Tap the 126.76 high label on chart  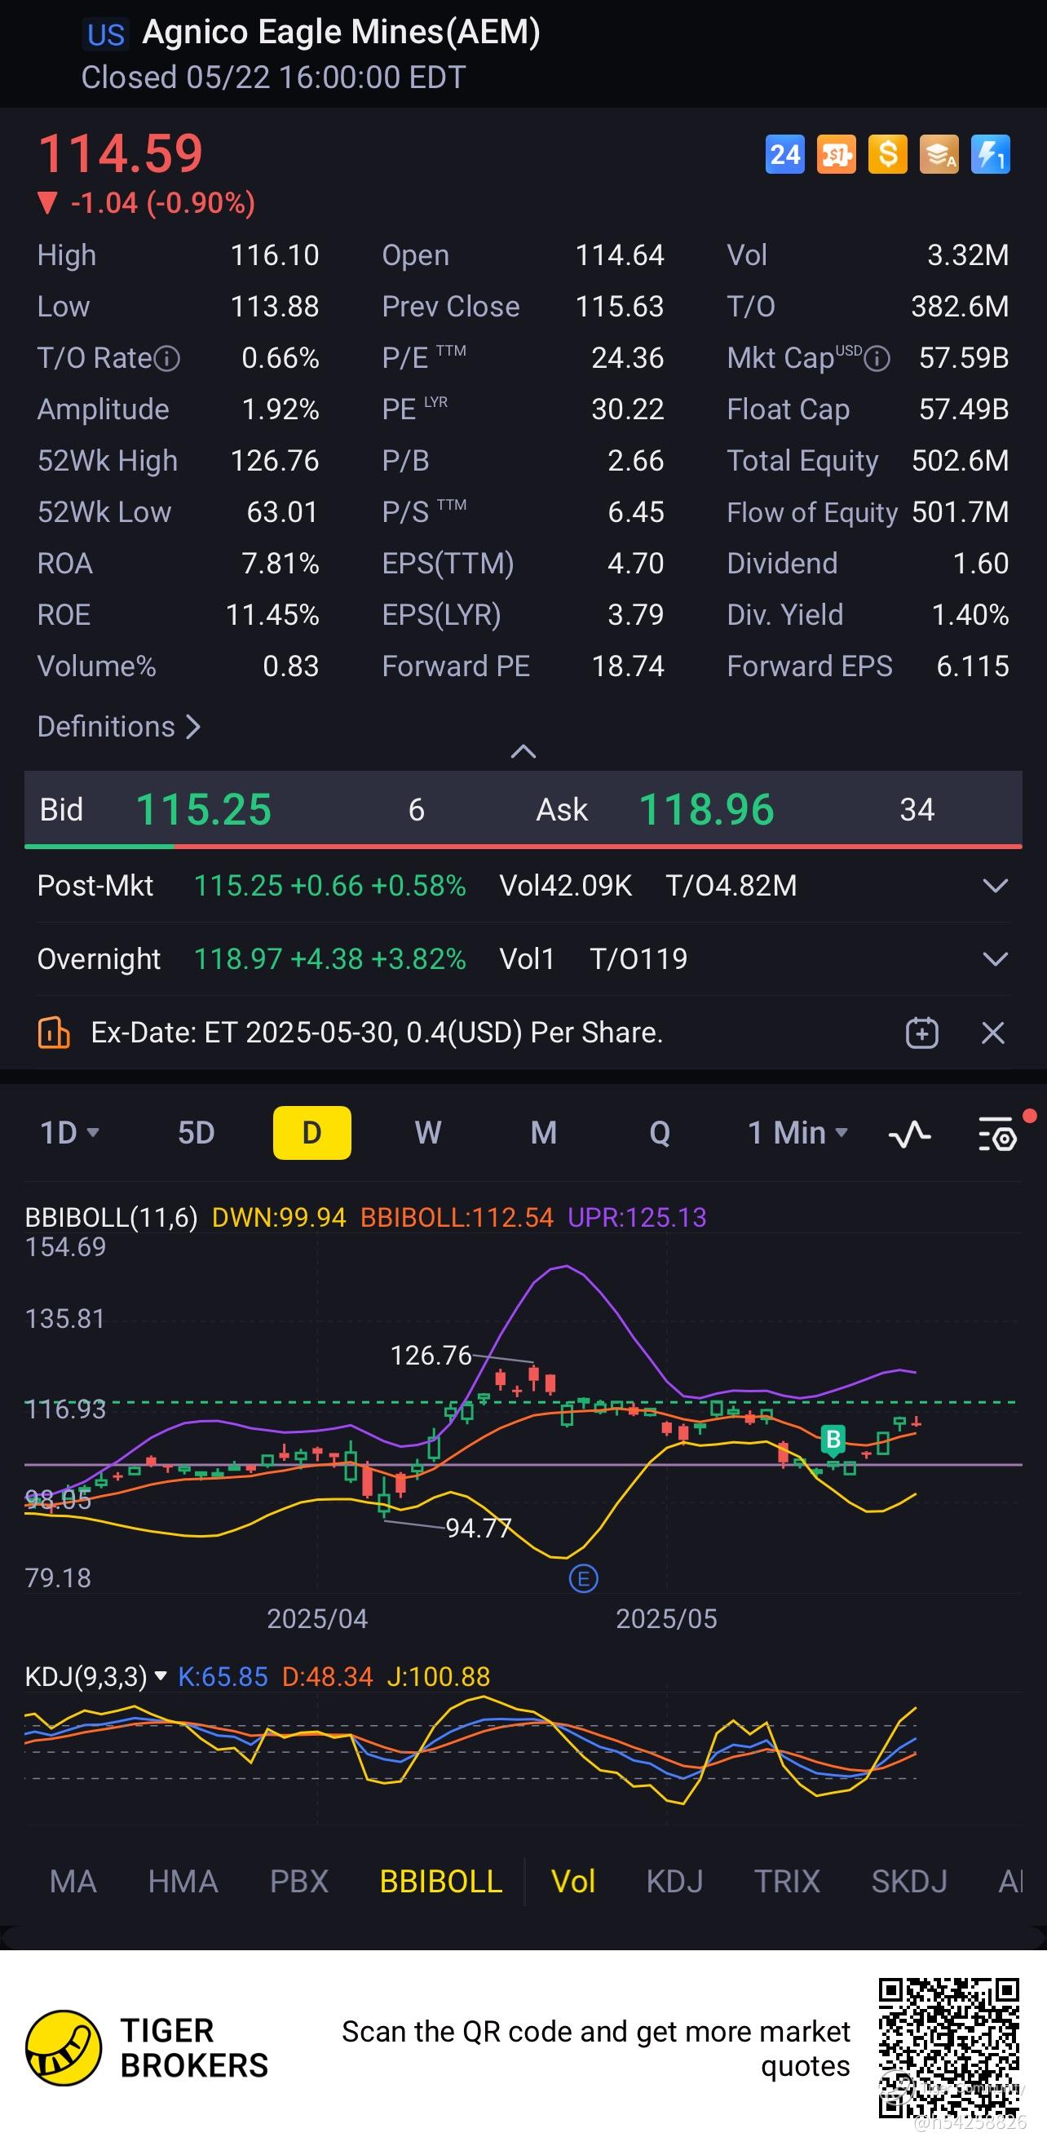tap(431, 1356)
